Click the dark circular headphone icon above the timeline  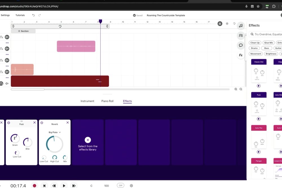tap(220, 24)
